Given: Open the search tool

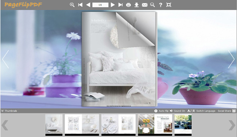Looking at the screenshot, I should pos(152,5).
